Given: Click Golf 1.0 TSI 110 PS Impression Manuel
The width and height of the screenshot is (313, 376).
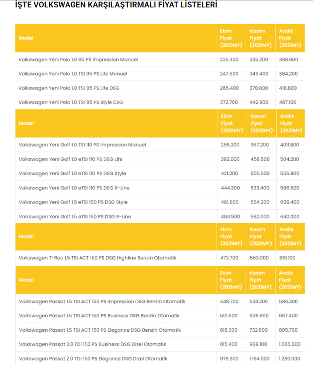Looking at the screenshot, I should pyautogui.click(x=82, y=145).
